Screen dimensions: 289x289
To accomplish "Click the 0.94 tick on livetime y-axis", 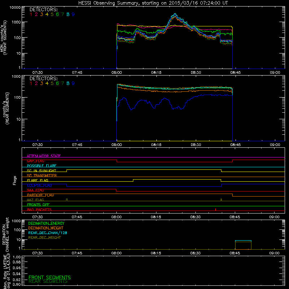I will pyautogui.click(x=17, y=274).
